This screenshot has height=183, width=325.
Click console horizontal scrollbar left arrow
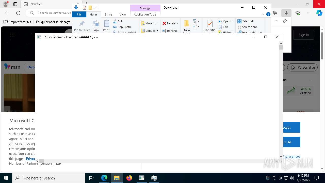click(37, 161)
